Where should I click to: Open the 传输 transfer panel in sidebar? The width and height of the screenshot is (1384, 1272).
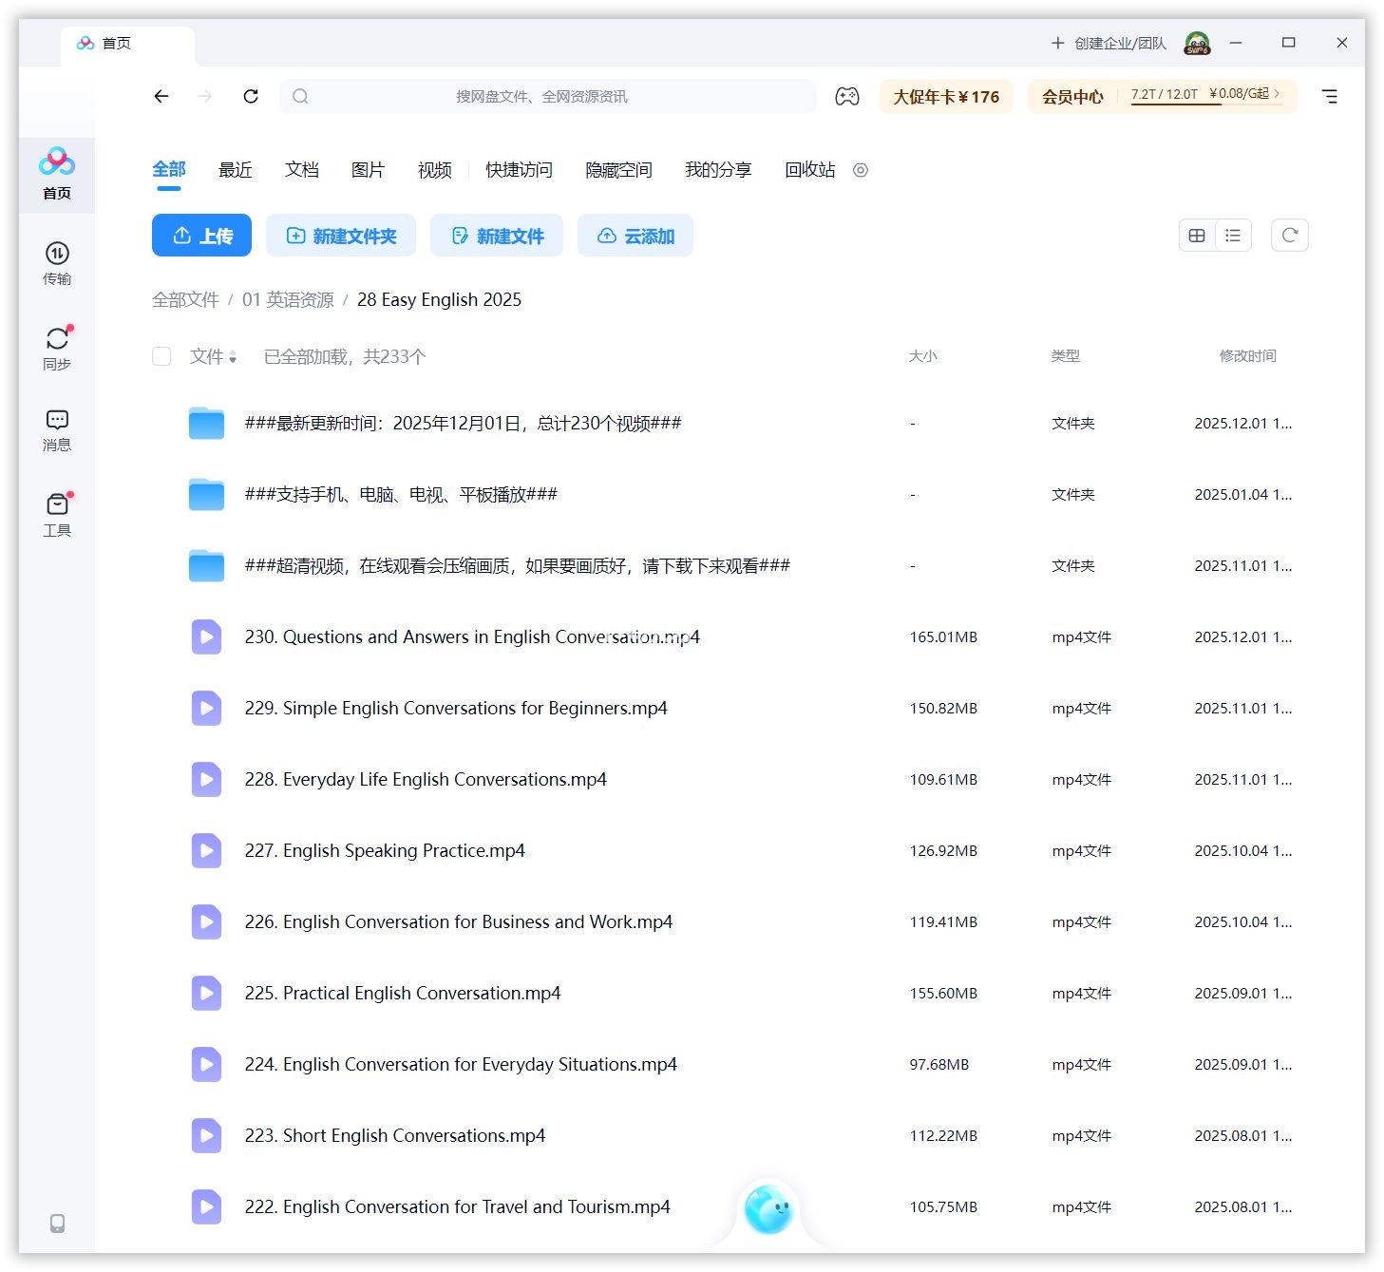[57, 263]
